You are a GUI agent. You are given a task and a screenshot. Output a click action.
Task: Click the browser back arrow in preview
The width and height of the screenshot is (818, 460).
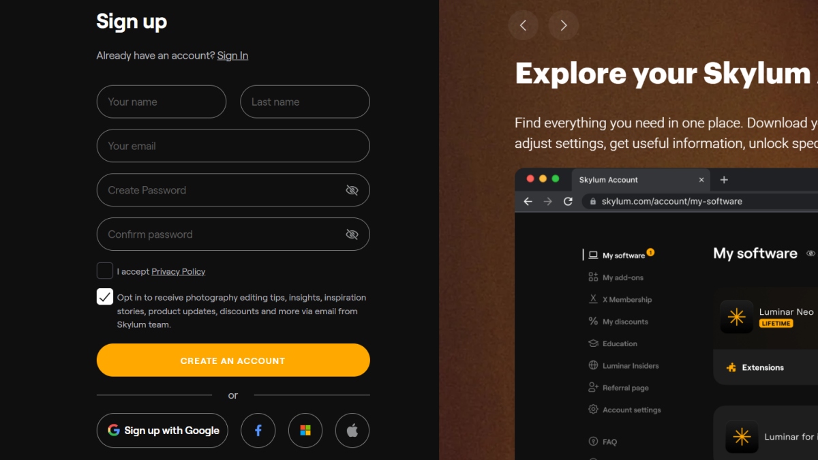pyautogui.click(x=528, y=202)
